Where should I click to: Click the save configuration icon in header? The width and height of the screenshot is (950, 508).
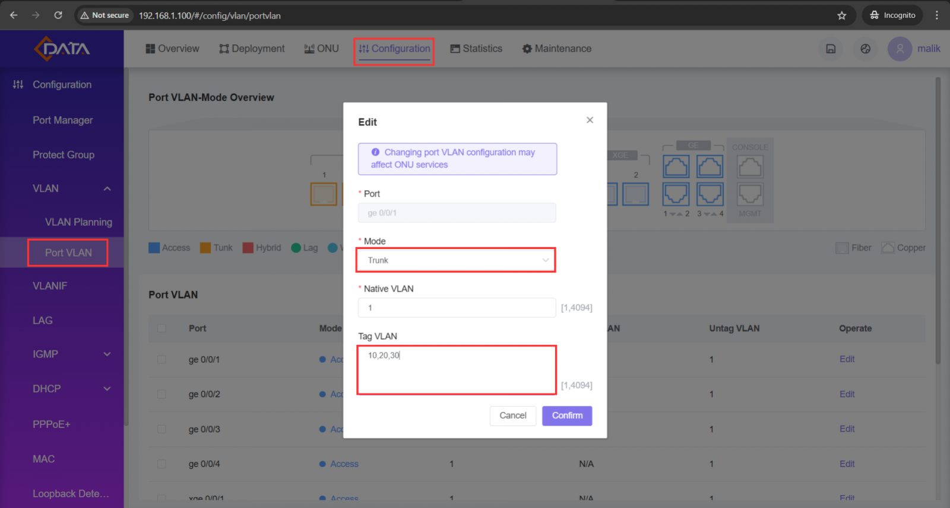coord(831,49)
